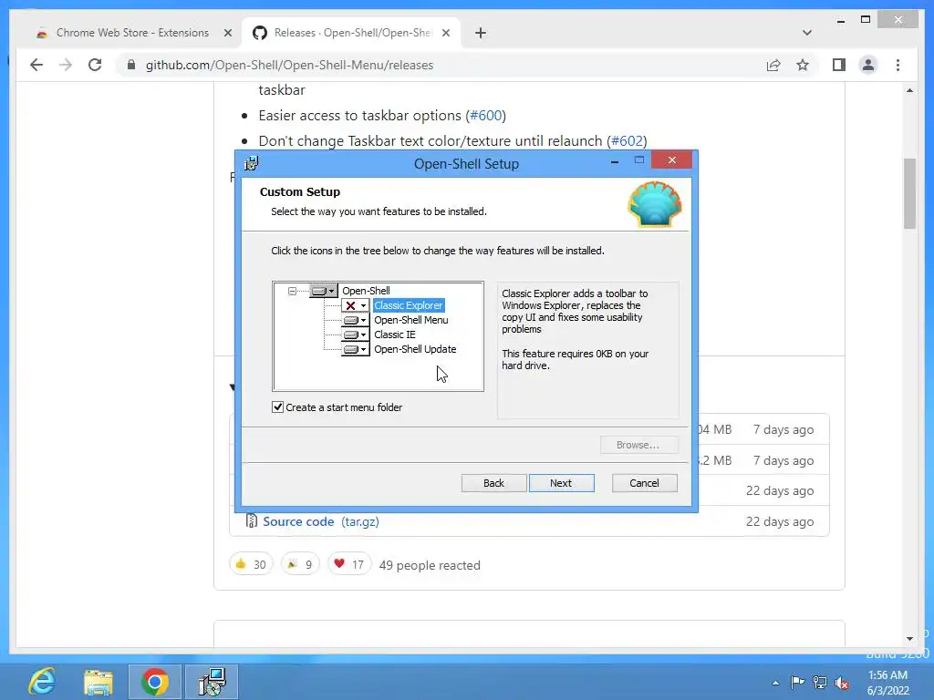
Task: Open issue #602 link
Action: 628,141
